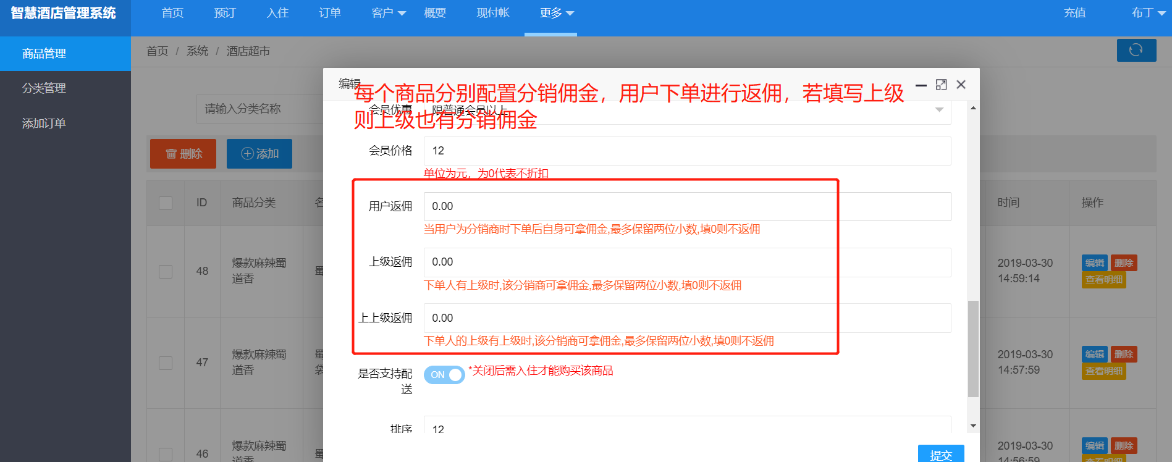Open the 现付帐 nav tab
1172x462 pixels.
click(x=493, y=13)
